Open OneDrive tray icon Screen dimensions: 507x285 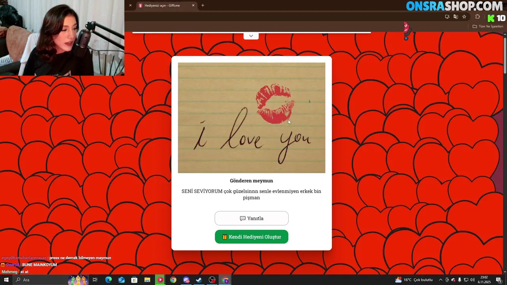coord(454,280)
